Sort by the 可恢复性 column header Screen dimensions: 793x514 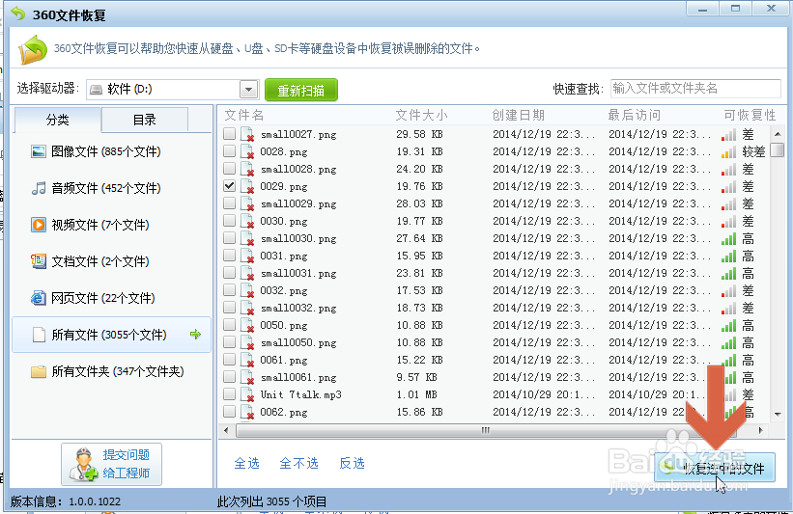pos(750,116)
